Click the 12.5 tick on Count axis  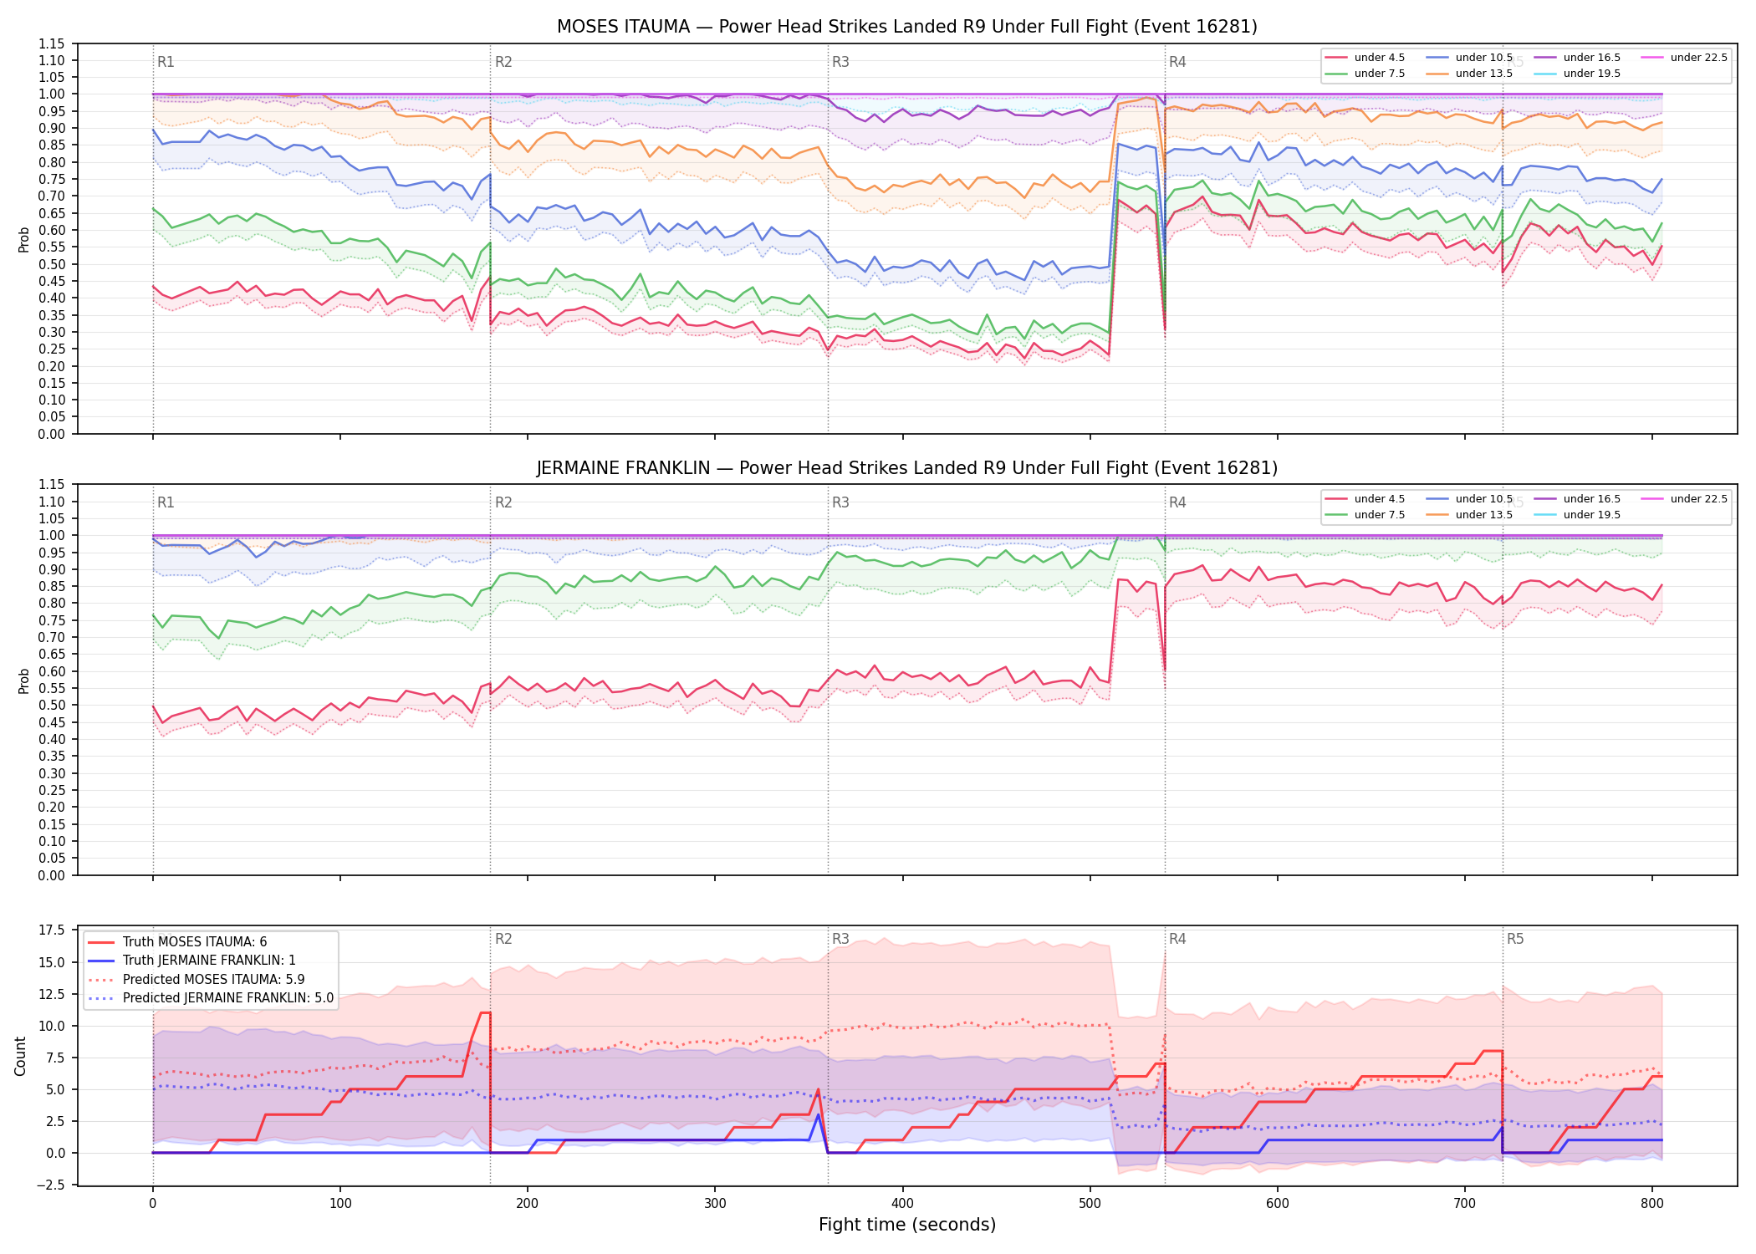[x=51, y=994]
